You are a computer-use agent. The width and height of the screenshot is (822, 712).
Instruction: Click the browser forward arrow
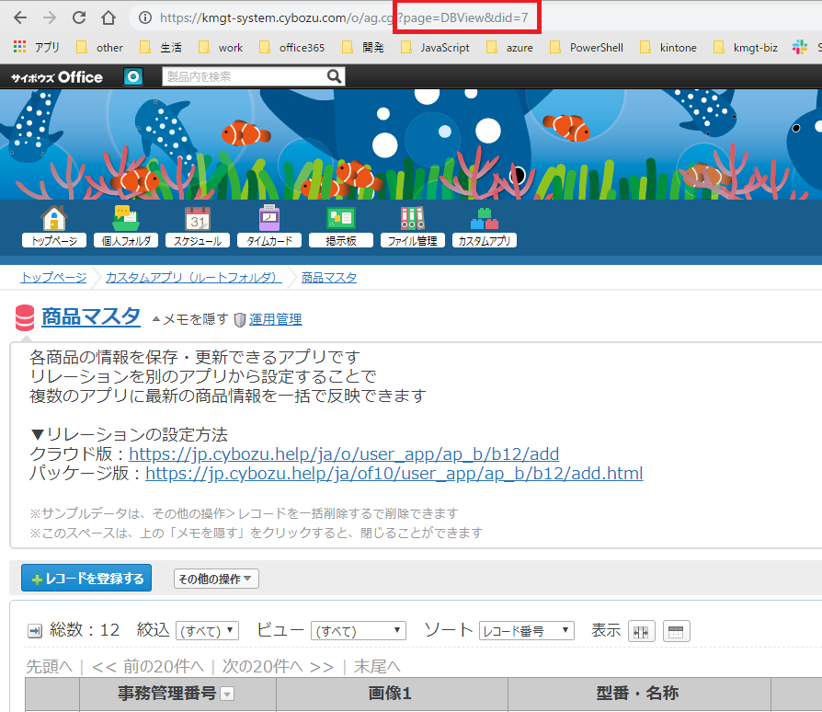50,17
